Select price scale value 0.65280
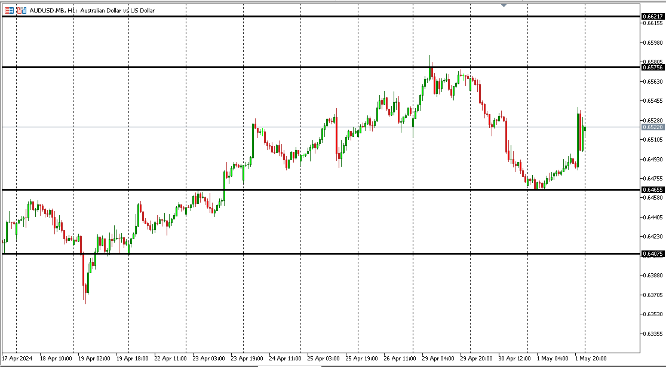This screenshot has width=666, height=367. 653,120
